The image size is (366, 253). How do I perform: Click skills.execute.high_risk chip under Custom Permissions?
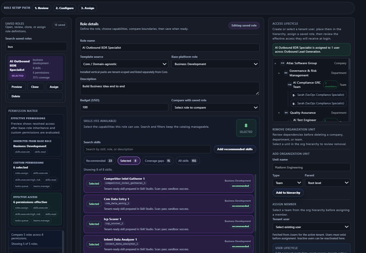[27, 180]
